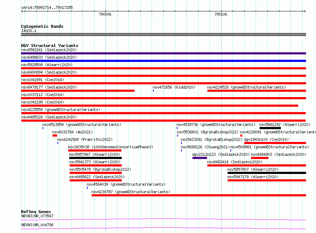Image resolution: width=316 pixels, height=233 pixels.
Task: Click the small red nsv4228091 marker
Action: click(x=241, y=136)
